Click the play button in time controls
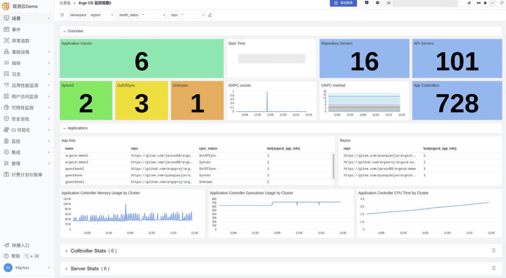 (485, 3)
